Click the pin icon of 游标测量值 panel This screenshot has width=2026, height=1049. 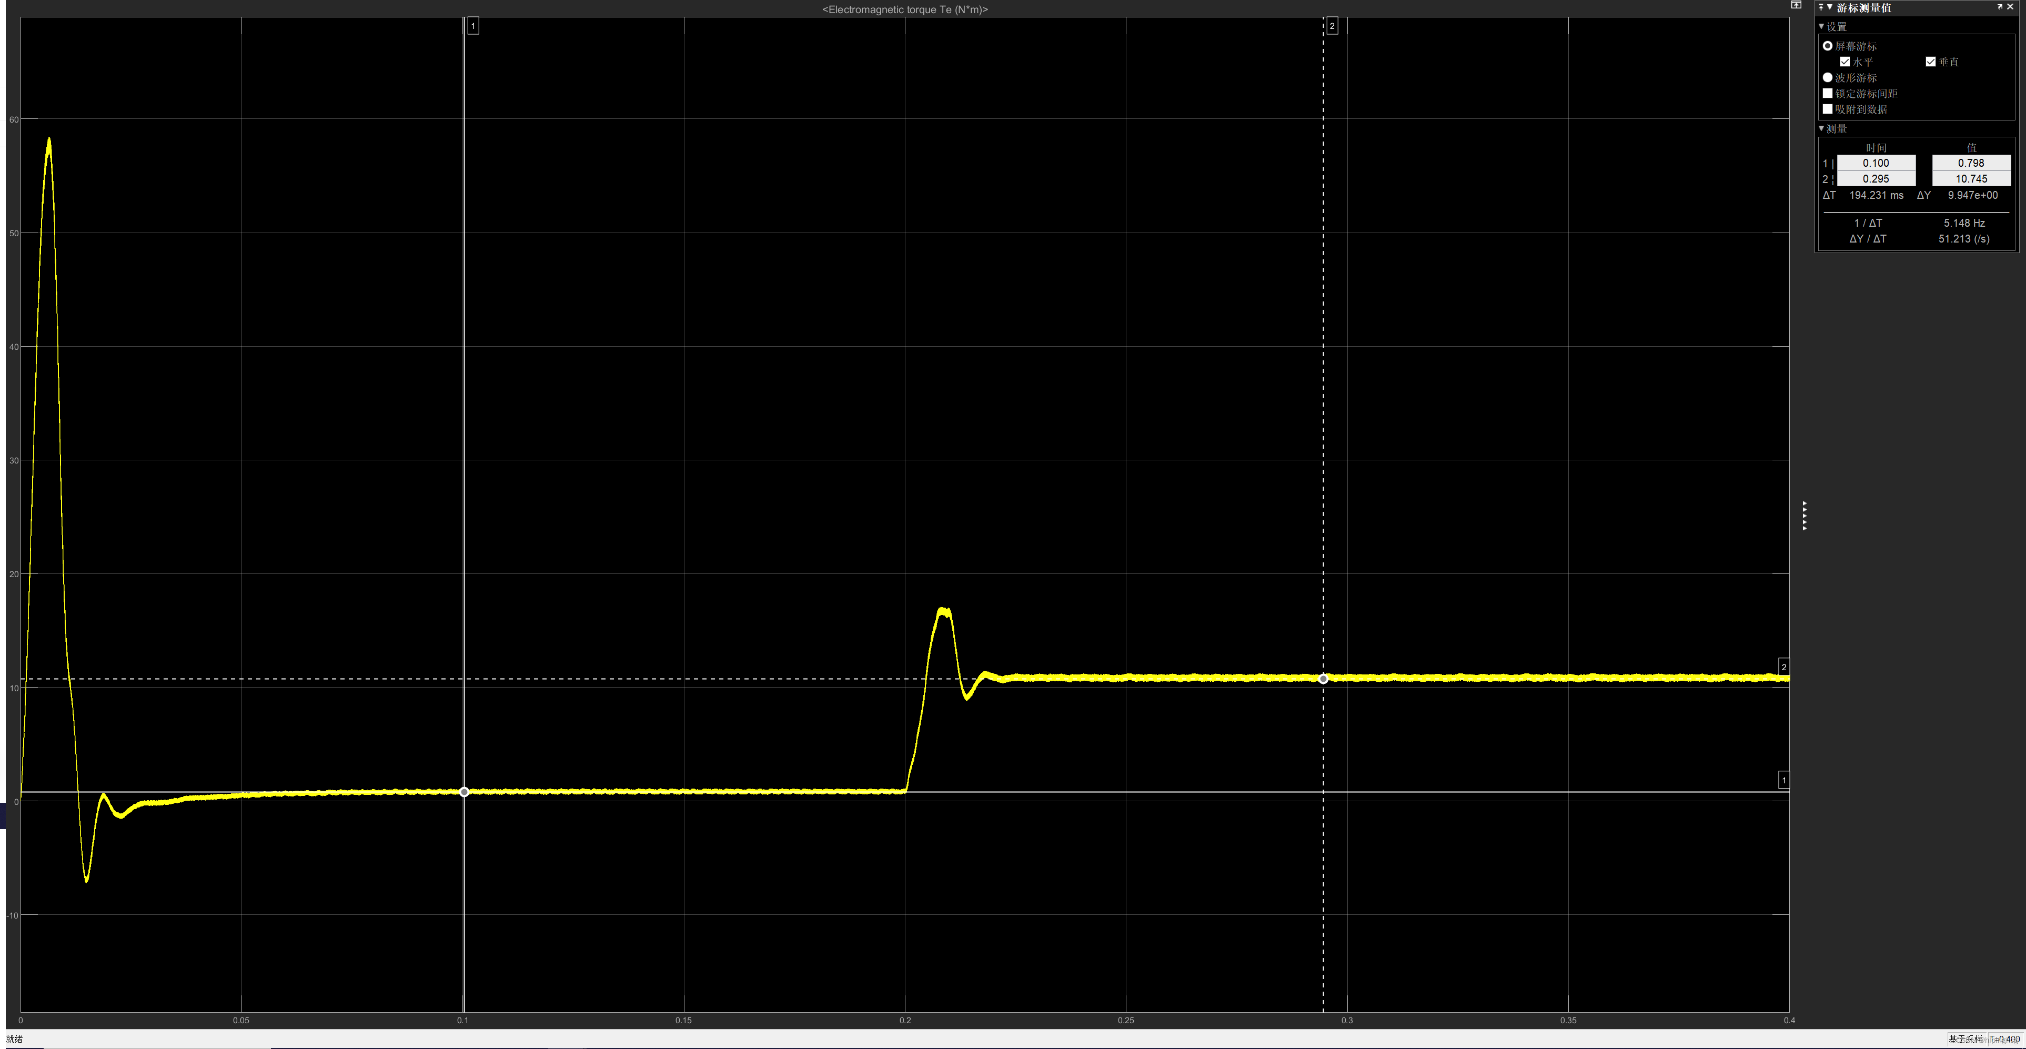[1821, 7]
